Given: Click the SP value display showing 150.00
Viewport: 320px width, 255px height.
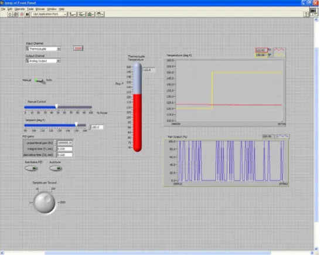Looking at the screenshot, I should 261,55.
